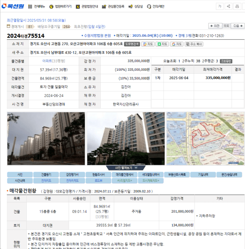This screenshot has height=249, width=245.
Task: Open the 전자지적도 tab
Action: [72, 181]
